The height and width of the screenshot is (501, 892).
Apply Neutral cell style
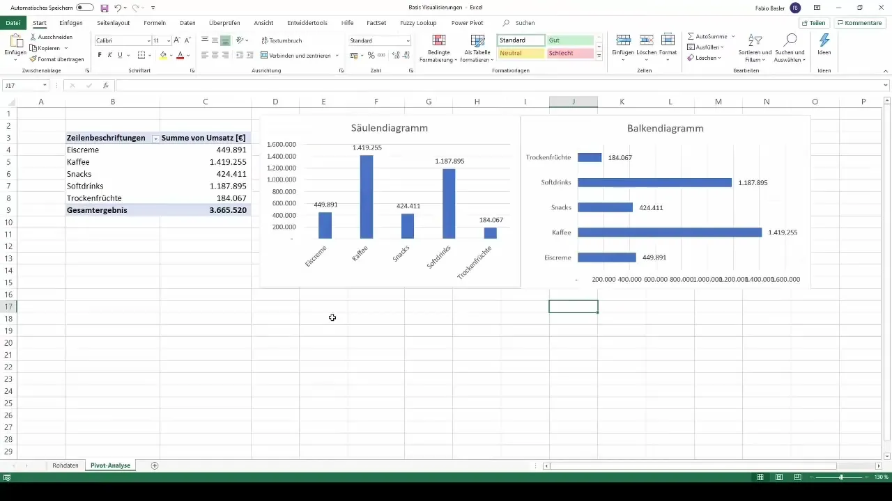point(521,54)
